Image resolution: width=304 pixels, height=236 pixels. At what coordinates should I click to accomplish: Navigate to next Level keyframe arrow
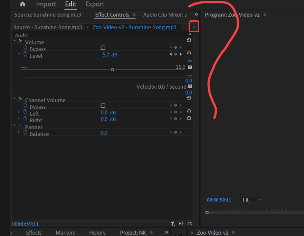coord(181,54)
